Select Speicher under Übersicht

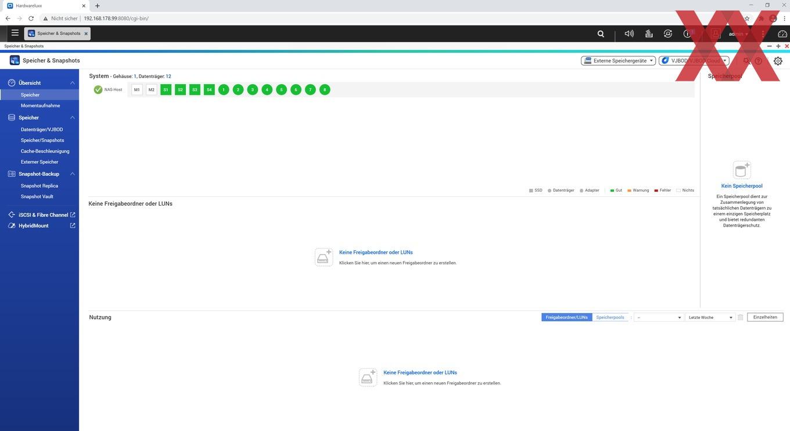click(x=39, y=95)
